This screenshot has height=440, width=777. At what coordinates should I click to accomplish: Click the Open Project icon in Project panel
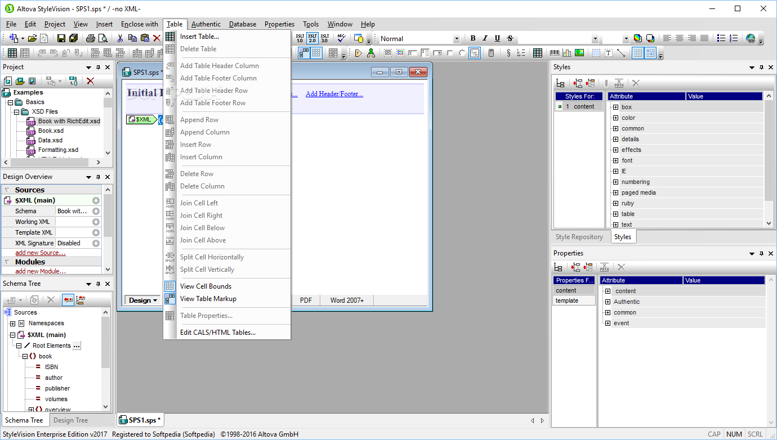20,81
